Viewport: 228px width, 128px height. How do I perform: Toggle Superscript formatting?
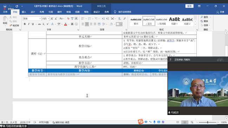coord(48,24)
